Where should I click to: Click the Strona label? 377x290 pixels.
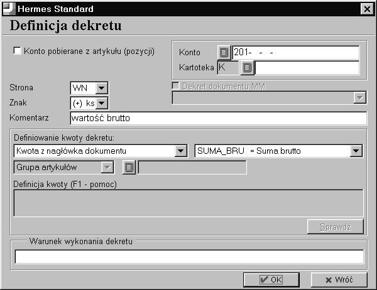[21, 87]
